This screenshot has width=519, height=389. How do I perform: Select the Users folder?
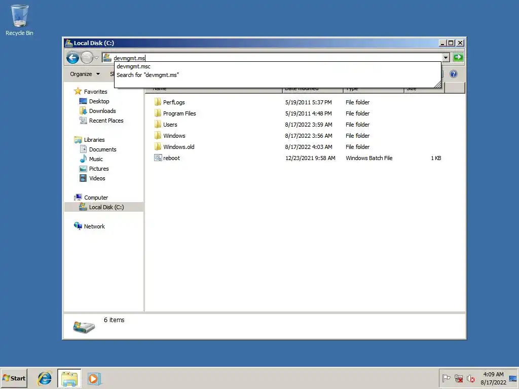click(170, 125)
